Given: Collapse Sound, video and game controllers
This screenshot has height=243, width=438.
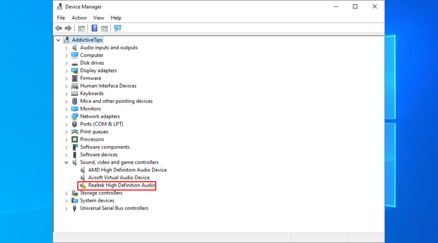Looking at the screenshot, I should [66, 162].
